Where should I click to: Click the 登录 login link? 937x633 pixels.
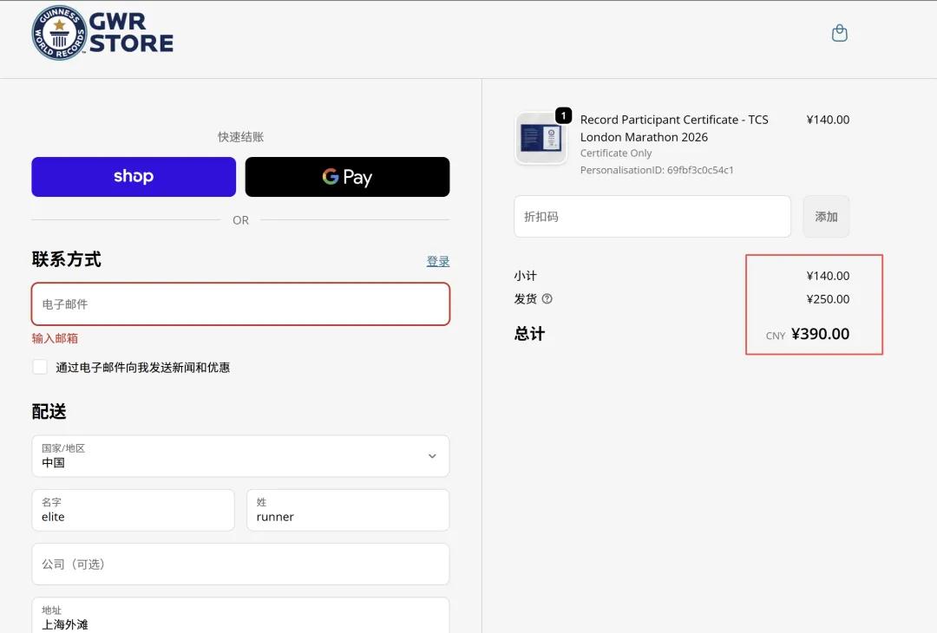438,261
